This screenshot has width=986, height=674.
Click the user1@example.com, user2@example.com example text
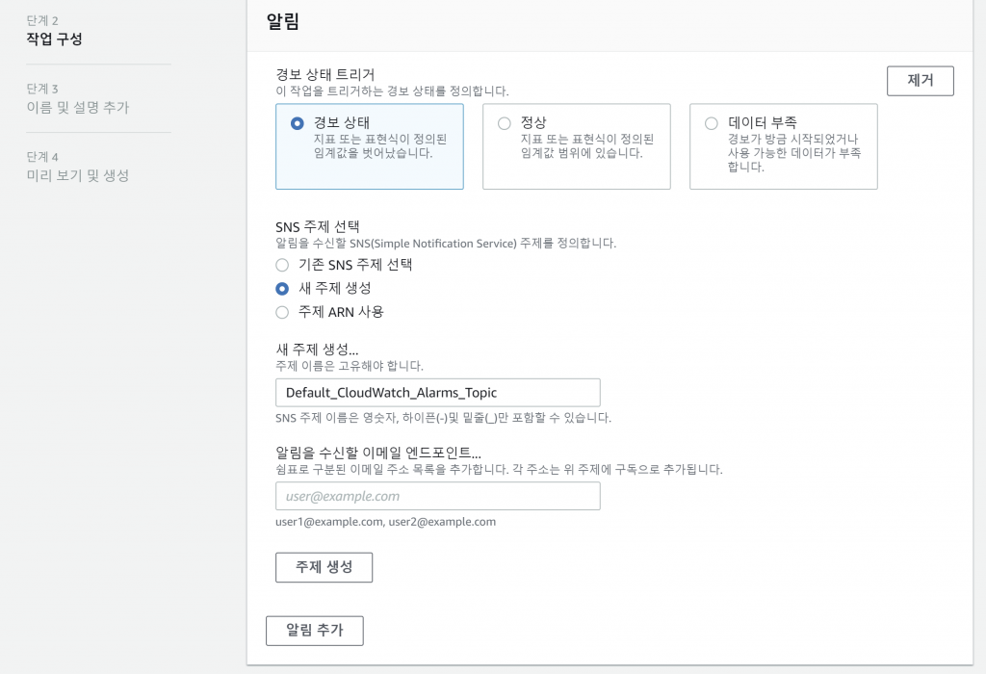click(385, 522)
